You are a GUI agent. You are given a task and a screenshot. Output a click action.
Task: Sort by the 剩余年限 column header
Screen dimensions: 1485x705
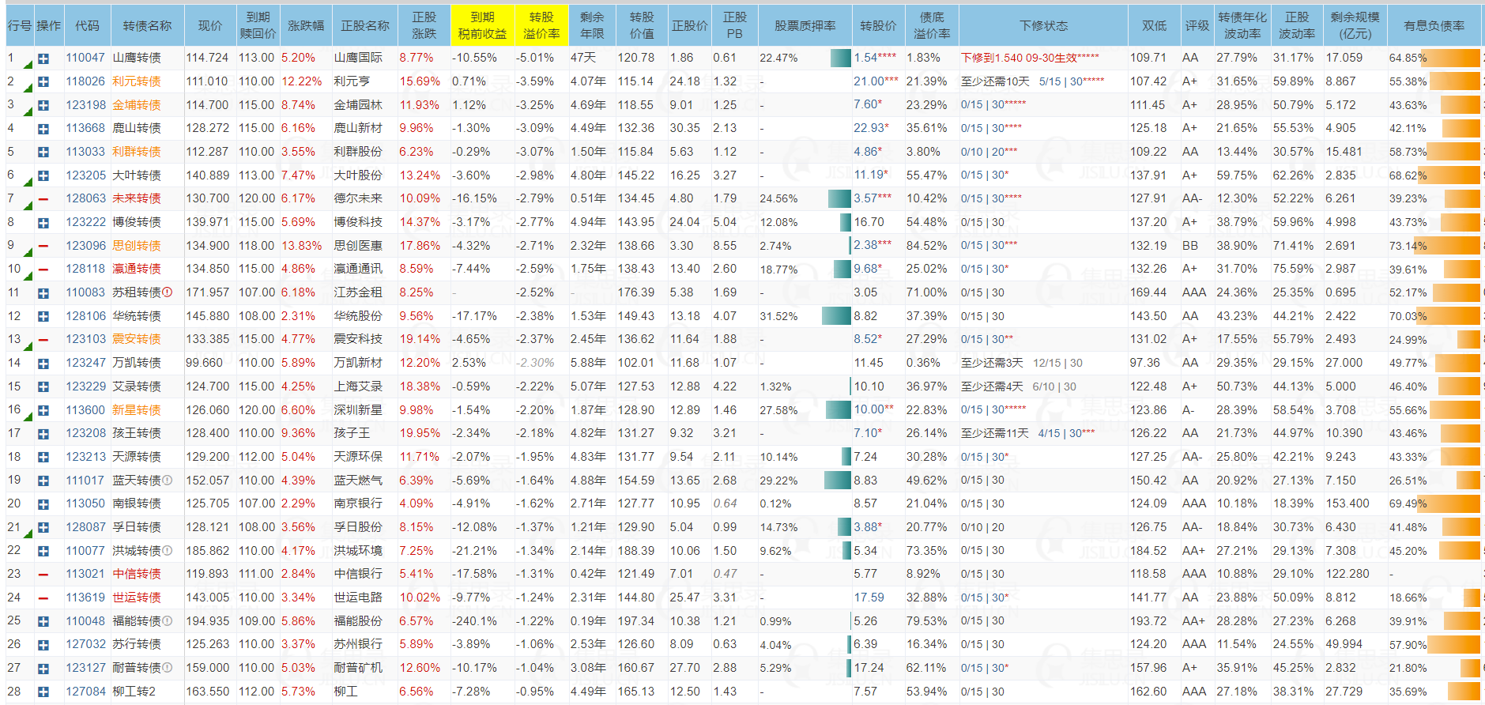pyautogui.click(x=592, y=26)
